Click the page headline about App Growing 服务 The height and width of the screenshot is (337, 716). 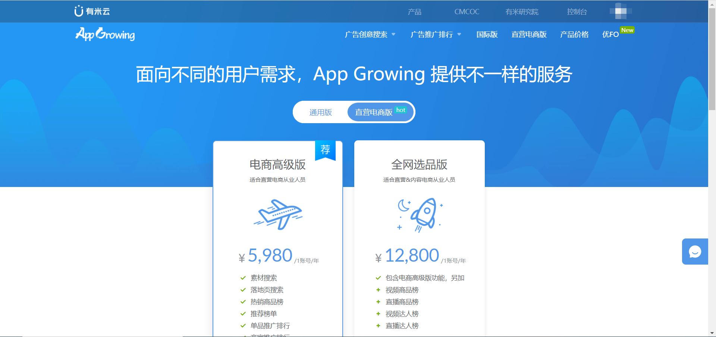click(x=354, y=74)
